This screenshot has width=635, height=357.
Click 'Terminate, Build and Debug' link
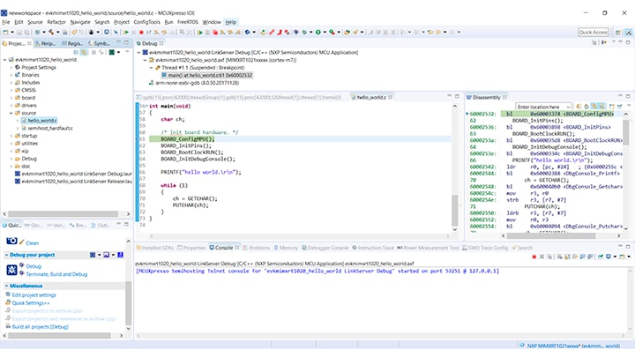point(58,273)
